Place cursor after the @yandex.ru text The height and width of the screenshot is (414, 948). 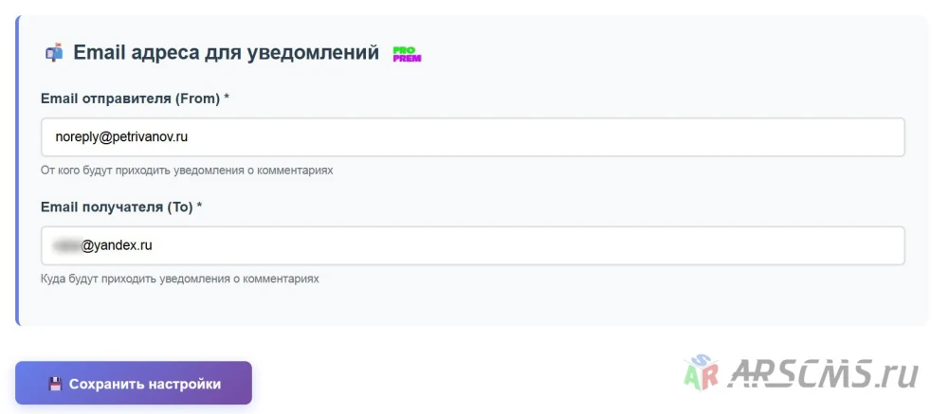click(x=154, y=245)
